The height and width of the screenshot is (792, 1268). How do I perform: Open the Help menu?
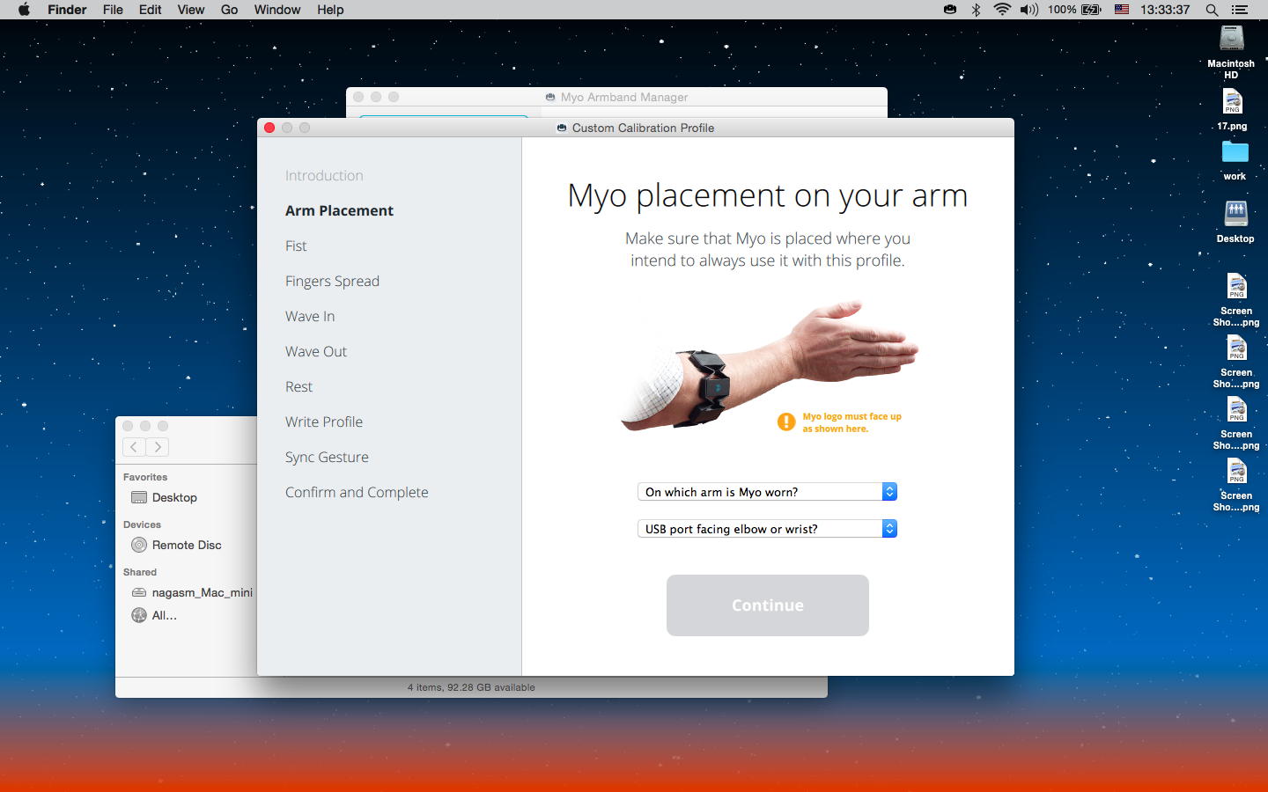click(x=330, y=10)
